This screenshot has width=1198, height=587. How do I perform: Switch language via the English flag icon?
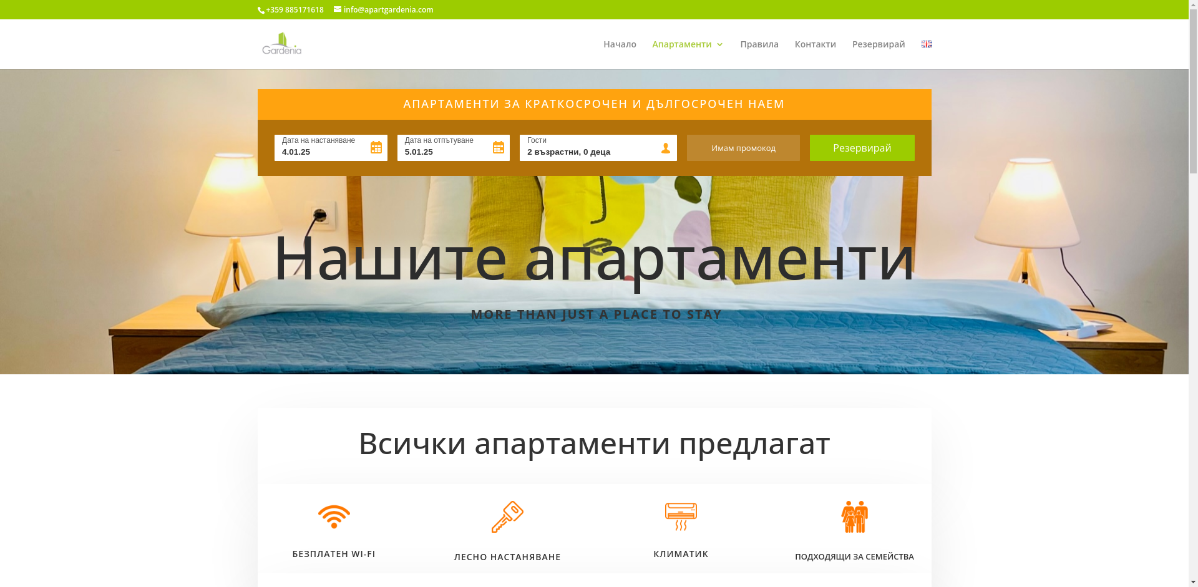click(x=926, y=44)
